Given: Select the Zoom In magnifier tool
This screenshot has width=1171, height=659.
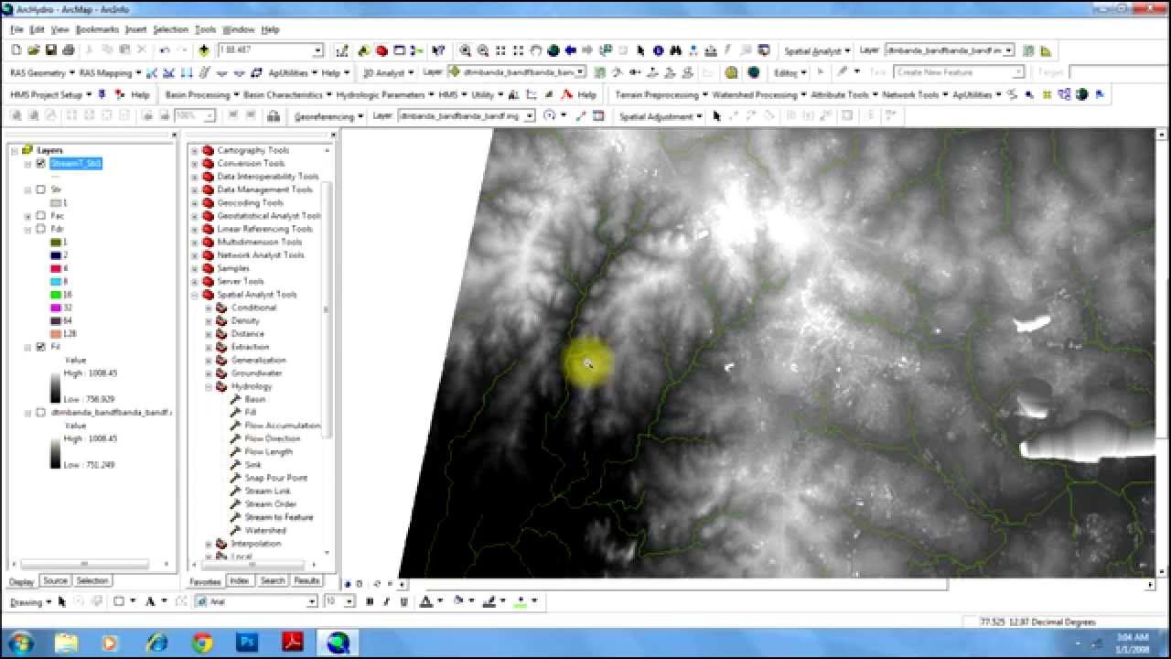Looking at the screenshot, I should click(x=465, y=50).
